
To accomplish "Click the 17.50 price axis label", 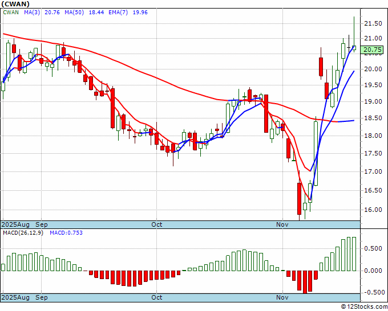I will (x=373, y=153).
